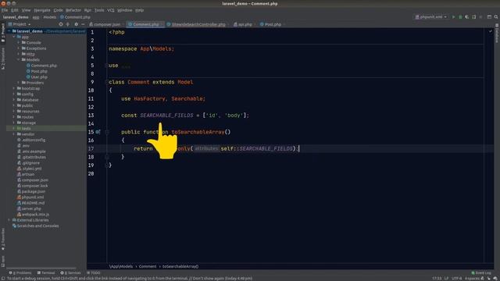500x281 pixels.
Task: Click Models in the navigation bar
Action: point(50,17)
